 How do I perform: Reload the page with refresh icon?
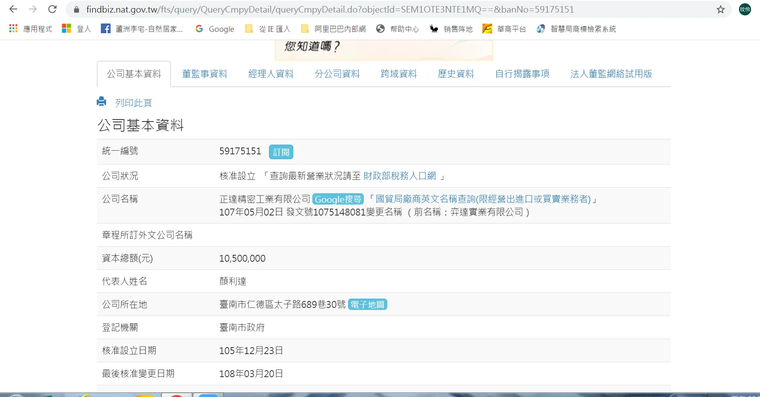click(x=52, y=9)
